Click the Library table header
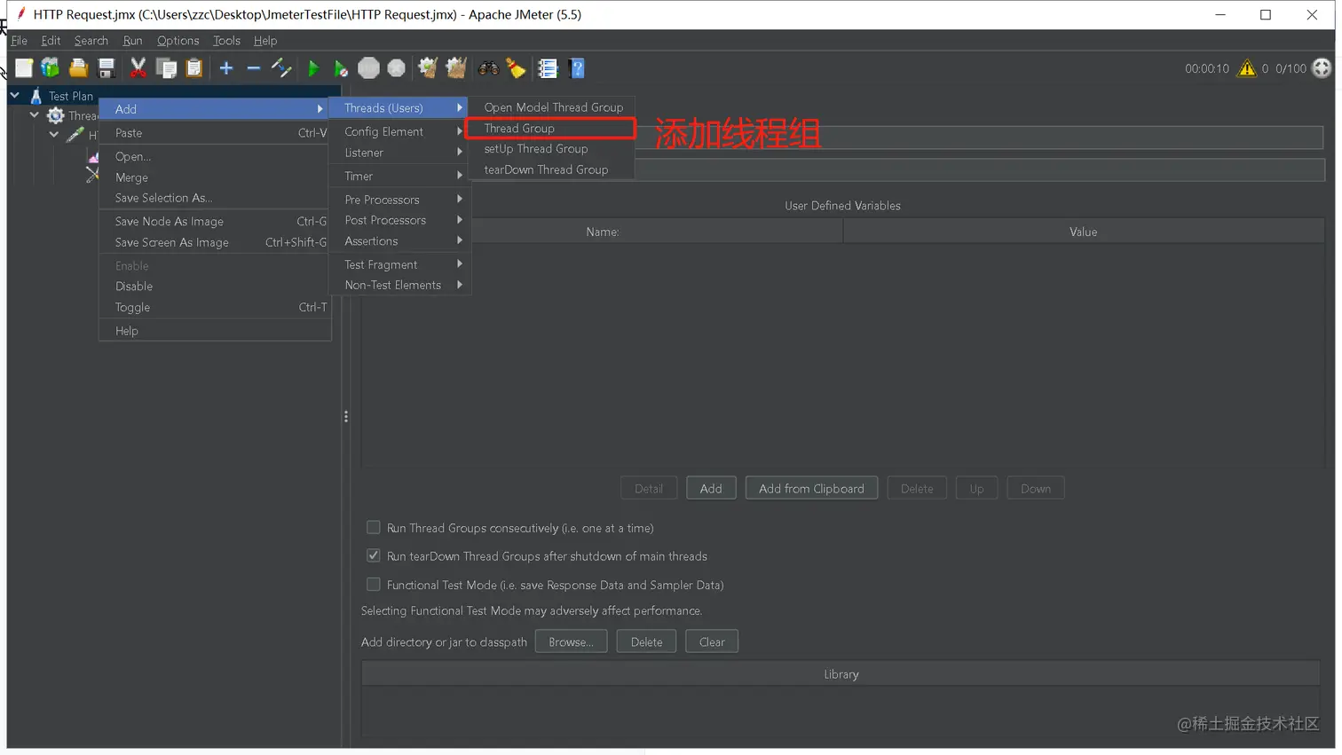The height and width of the screenshot is (755, 1342). pos(841,674)
